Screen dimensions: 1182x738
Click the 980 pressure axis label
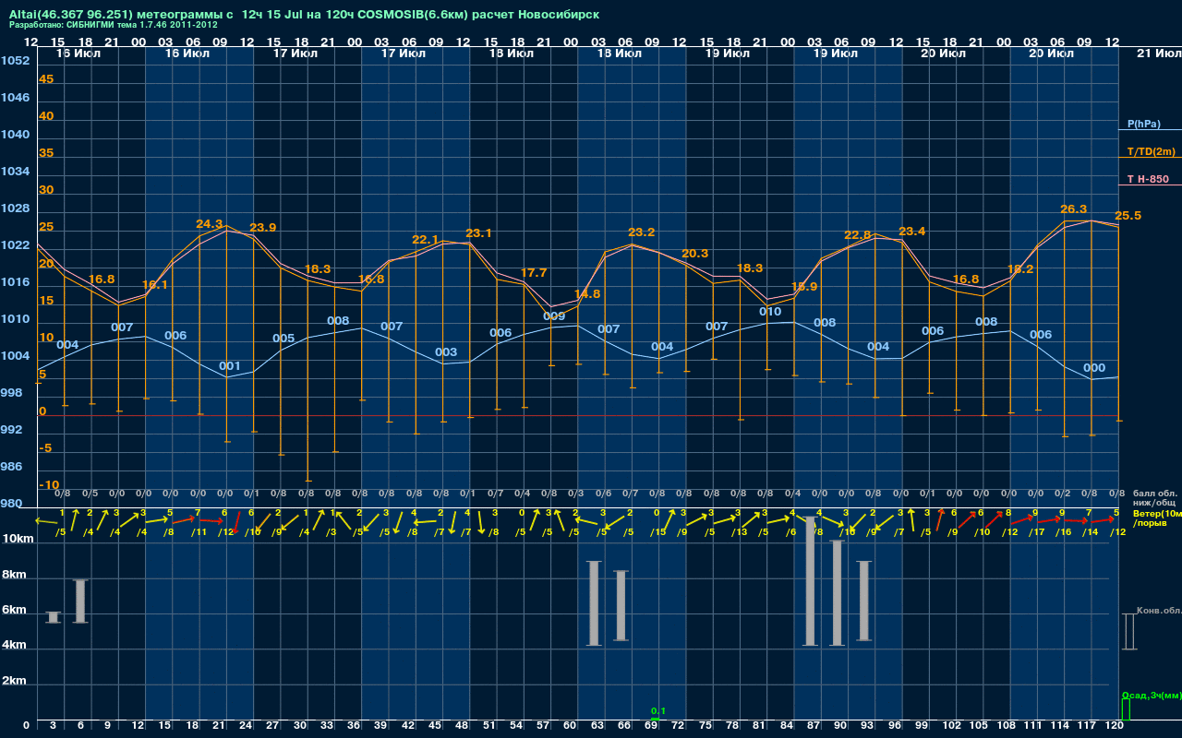click(x=11, y=504)
